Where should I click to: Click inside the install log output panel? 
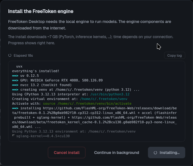click(97, 101)
